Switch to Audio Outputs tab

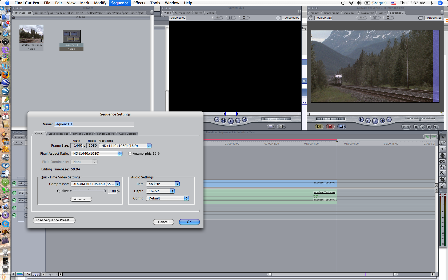[x=127, y=134]
